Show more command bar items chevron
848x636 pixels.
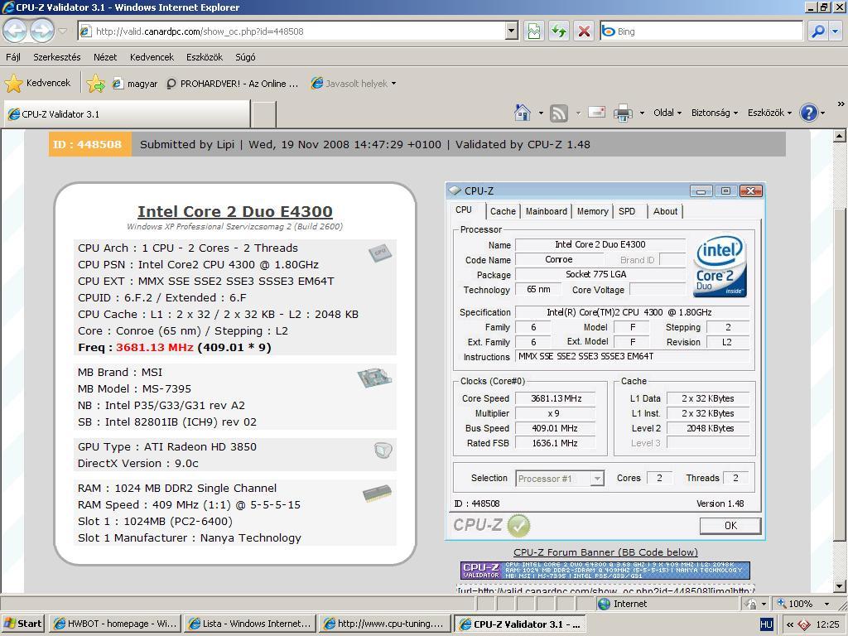(x=841, y=104)
